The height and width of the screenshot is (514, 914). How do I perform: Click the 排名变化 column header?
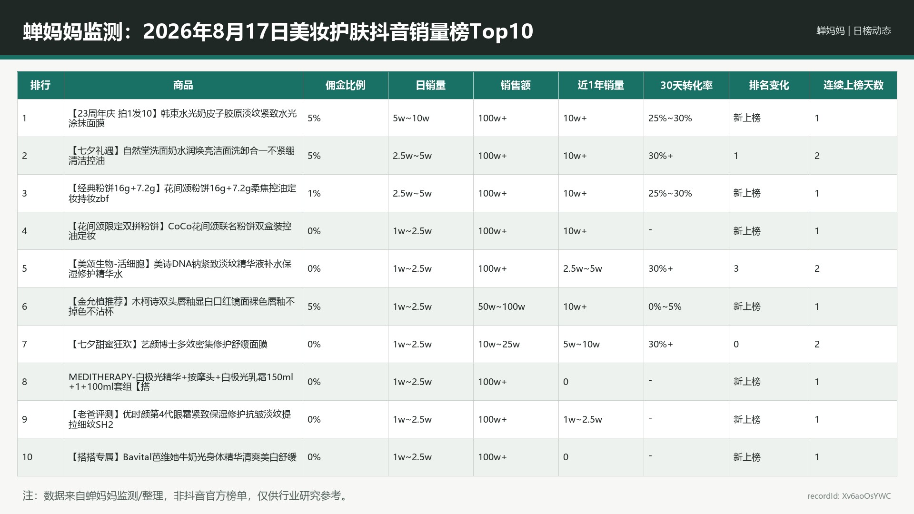pos(769,85)
